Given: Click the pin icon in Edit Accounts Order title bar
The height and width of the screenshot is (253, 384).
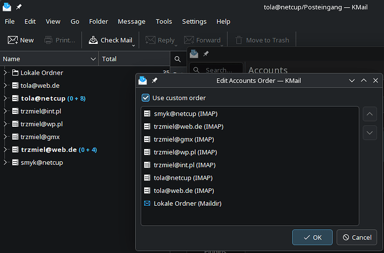Looking at the screenshot, I should click(155, 80).
